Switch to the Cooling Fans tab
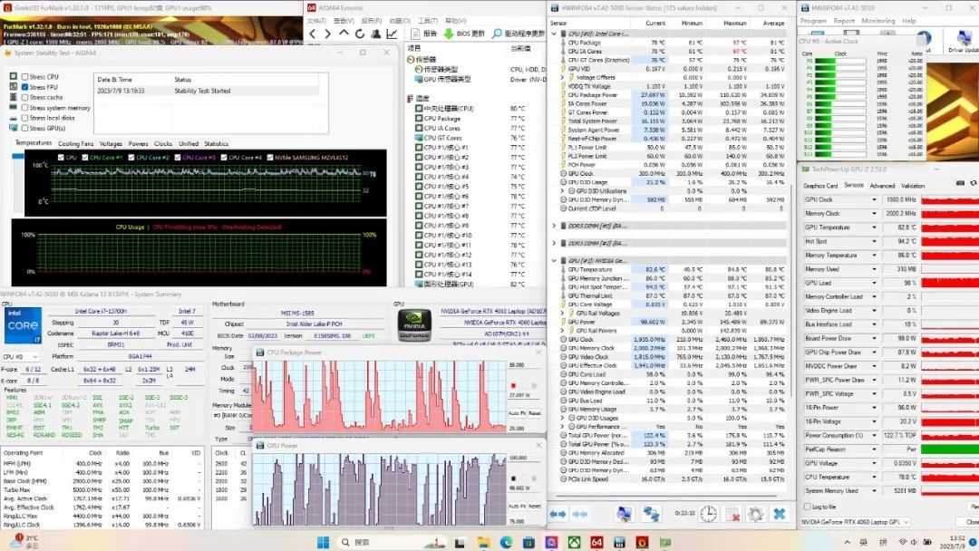The image size is (979, 551). tap(75, 143)
